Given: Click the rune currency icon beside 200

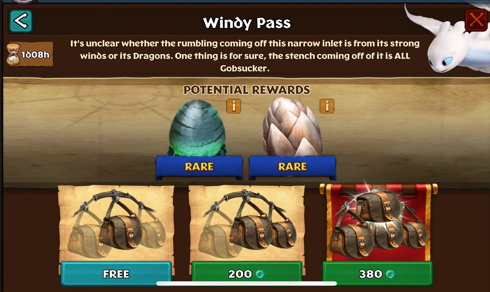Looking at the screenshot, I should [x=260, y=274].
